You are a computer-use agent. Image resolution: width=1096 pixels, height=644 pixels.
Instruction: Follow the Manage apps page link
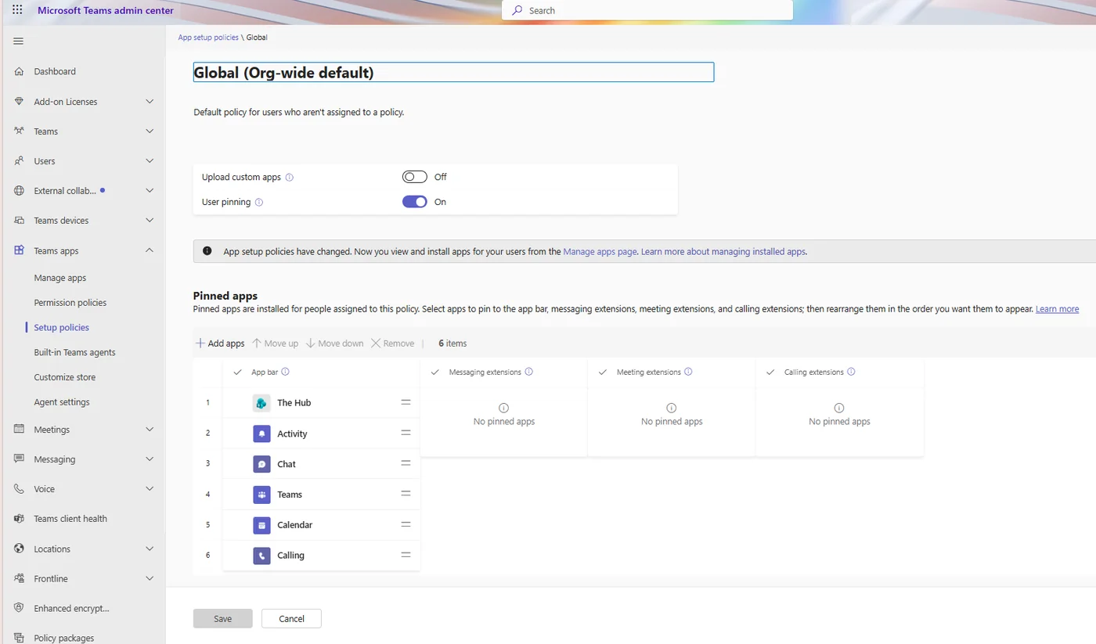(600, 252)
